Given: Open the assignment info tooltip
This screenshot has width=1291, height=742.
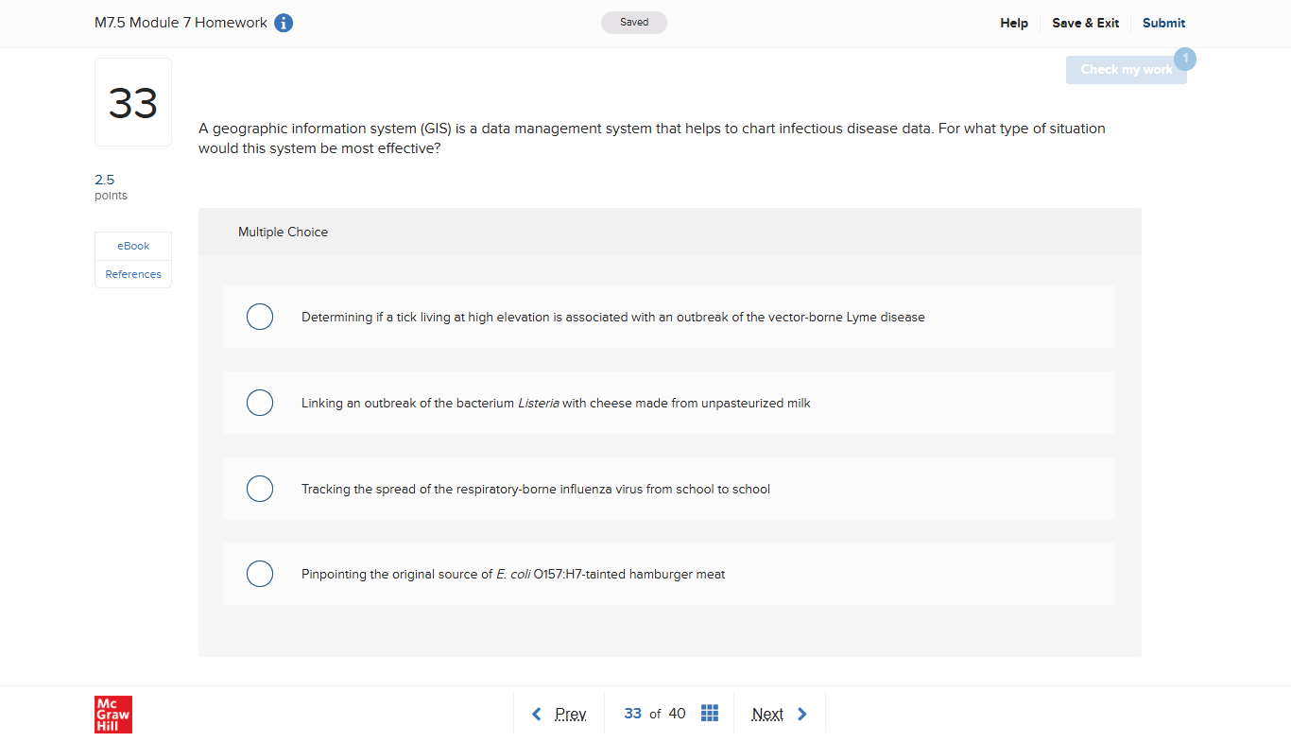Looking at the screenshot, I should [x=284, y=23].
